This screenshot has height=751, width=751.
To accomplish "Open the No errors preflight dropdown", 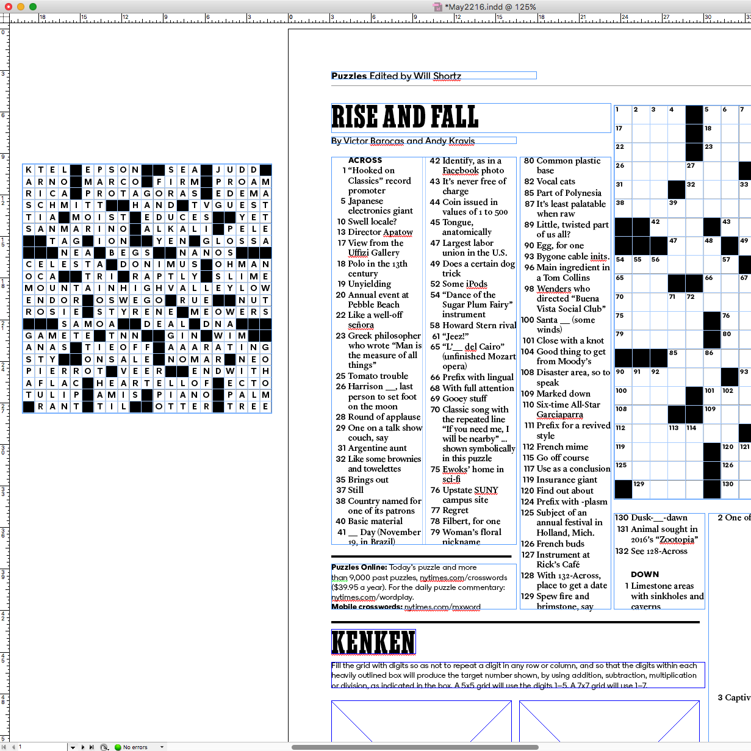I will pos(162,747).
